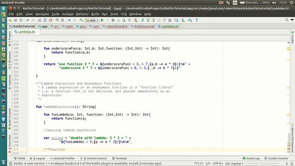Open the Event Log
The width and height of the screenshot is (295, 166).
click(x=251, y=159)
